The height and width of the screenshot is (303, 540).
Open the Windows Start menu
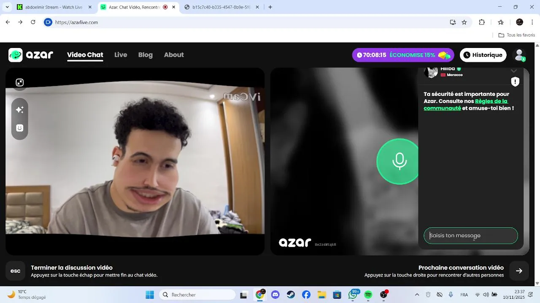tap(150, 295)
